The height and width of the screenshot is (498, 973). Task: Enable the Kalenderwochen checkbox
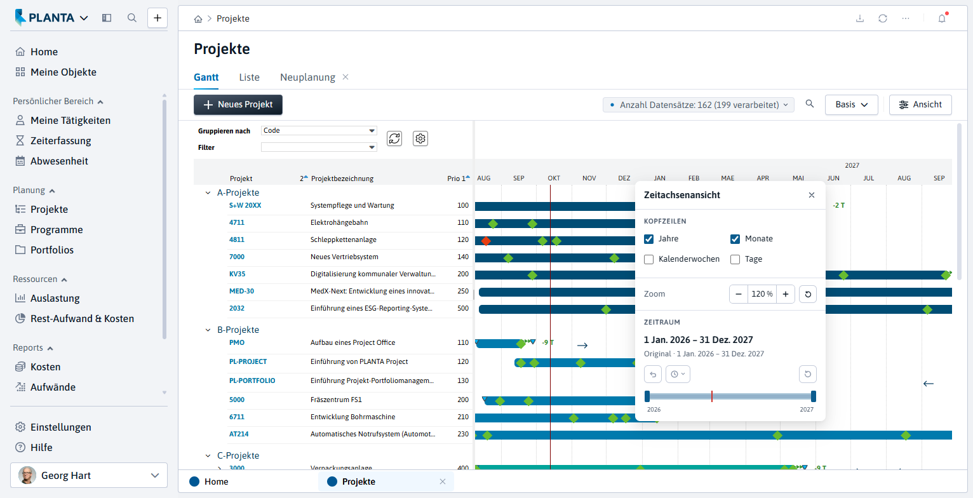[649, 259]
